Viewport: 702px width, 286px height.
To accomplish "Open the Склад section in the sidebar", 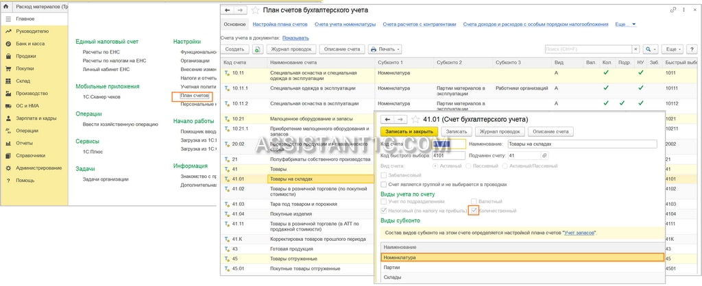I will 23,81.
